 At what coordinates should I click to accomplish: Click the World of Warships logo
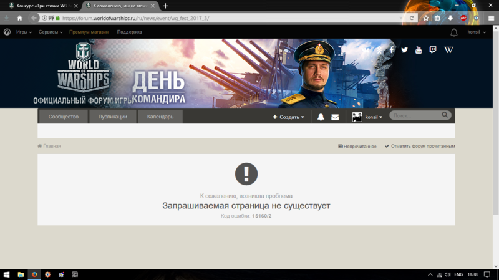pos(84,67)
